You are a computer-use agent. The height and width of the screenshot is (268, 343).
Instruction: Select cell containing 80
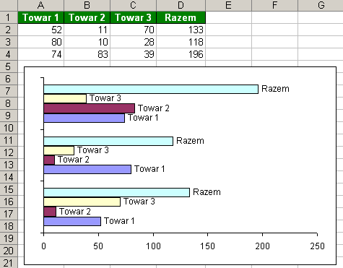pyautogui.click(x=40, y=42)
